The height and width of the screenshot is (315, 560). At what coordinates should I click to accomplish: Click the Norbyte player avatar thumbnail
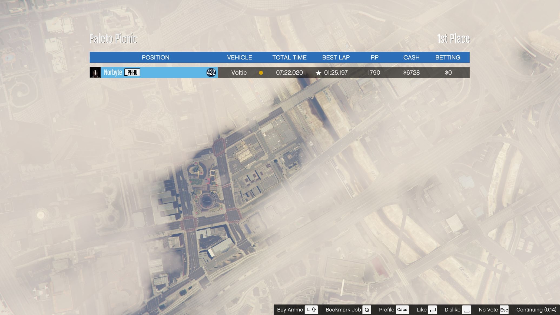pos(95,72)
